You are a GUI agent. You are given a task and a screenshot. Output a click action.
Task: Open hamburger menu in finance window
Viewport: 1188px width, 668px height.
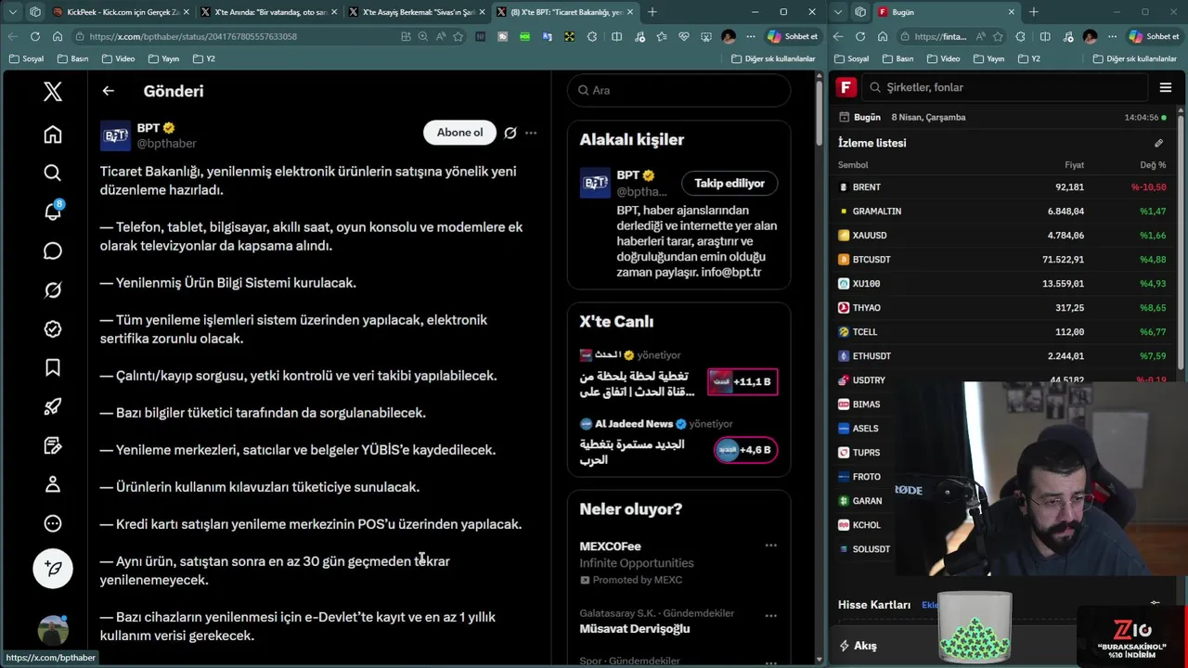pos(1166,87)
